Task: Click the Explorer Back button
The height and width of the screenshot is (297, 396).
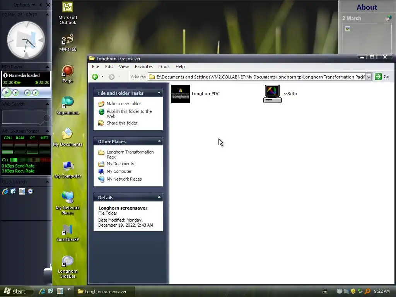Action: (x=95, y=77)
